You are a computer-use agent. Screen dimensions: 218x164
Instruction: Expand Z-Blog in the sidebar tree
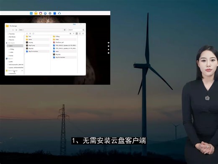9,49
